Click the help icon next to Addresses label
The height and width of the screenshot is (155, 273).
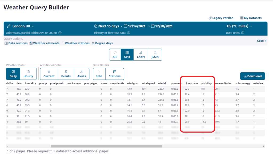click(x=60, y=33)
